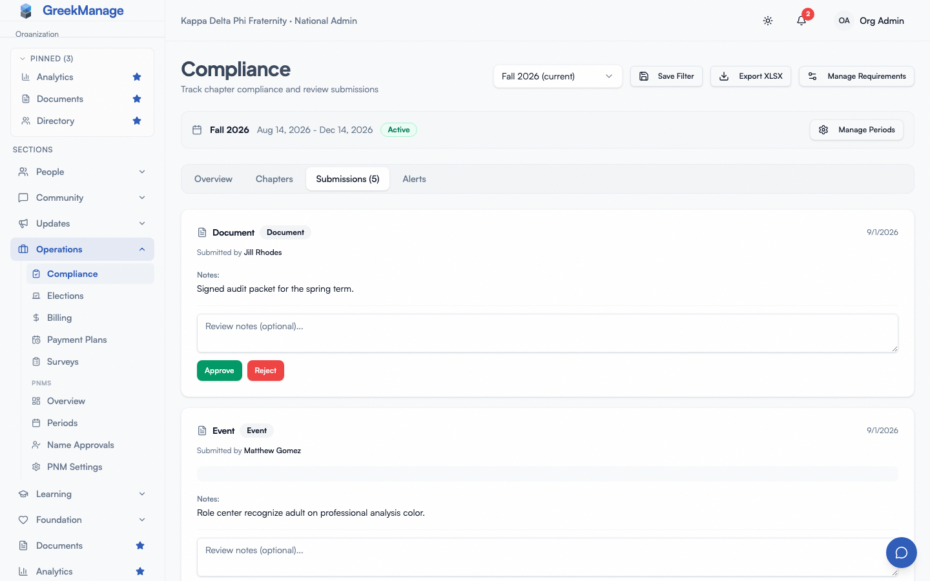Open PNM Settings page
The image size is (930, 581).
click(x=90, y=467)
